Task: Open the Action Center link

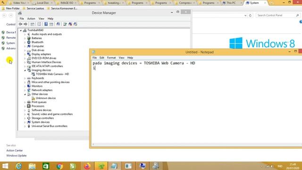Action: tap(15, 150)
